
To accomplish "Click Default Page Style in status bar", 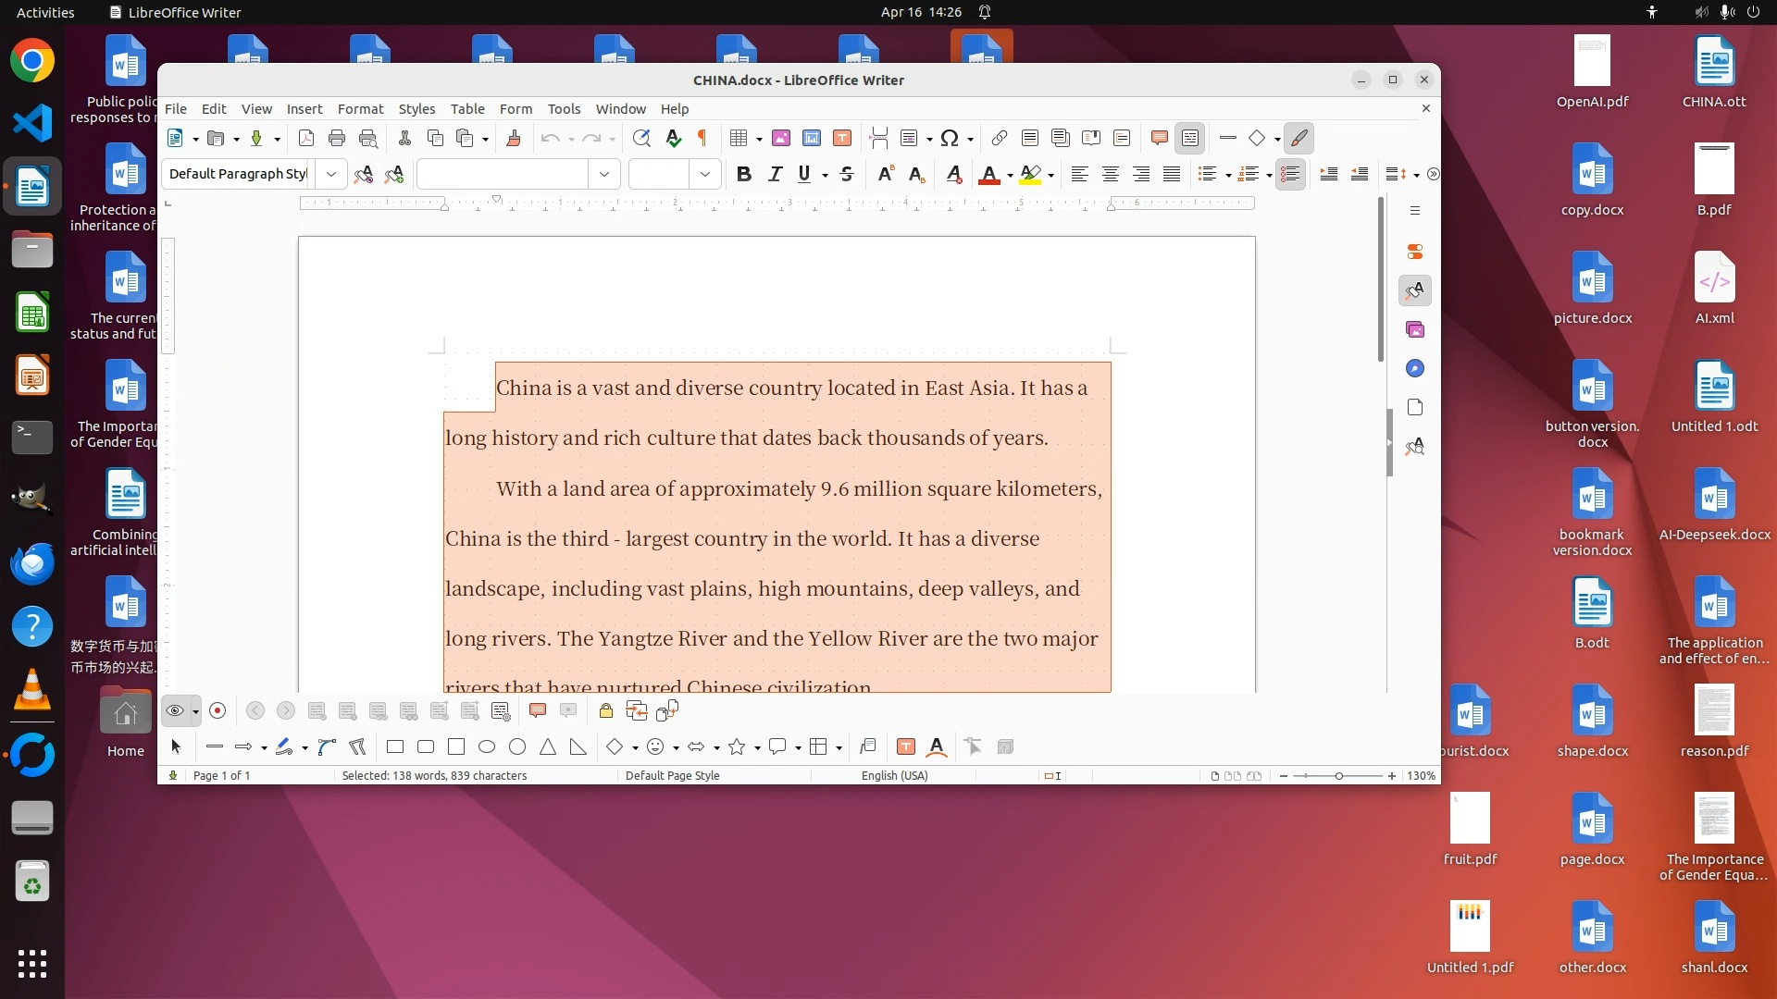I will (672, 776).
